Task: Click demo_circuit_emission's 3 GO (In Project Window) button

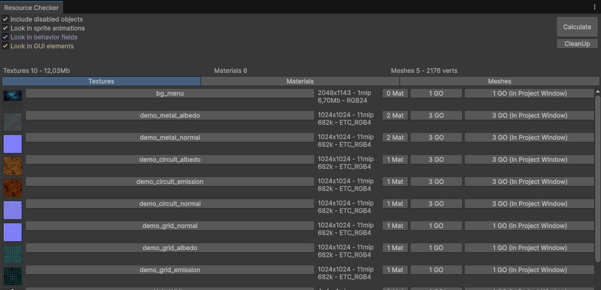Action: tap(529, 181)
